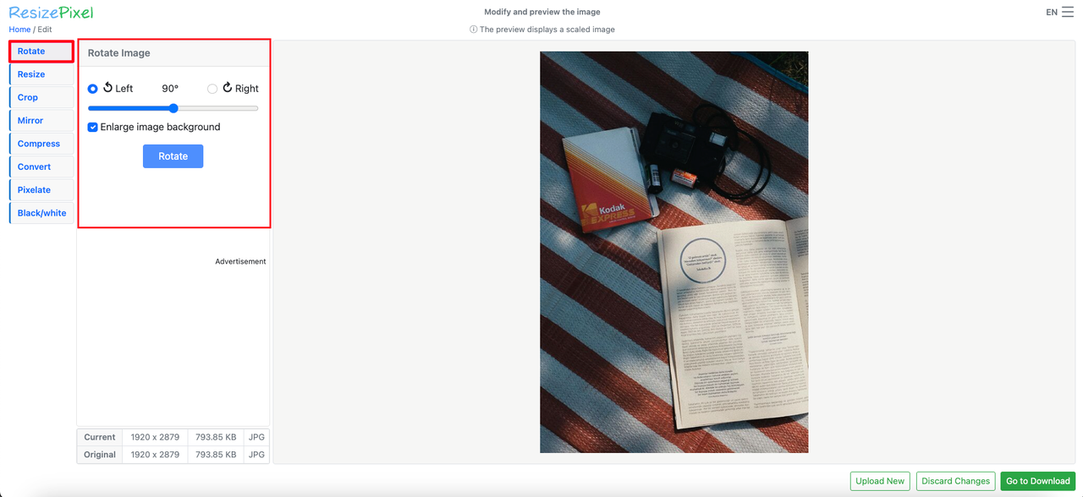Open the hamburger menu icon
Image resolution: width=1083 pixels, height=497 pixels.
tap(1068, 12)
